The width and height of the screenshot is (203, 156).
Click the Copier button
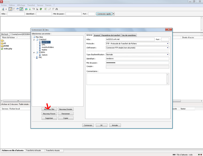coord(66,118)
